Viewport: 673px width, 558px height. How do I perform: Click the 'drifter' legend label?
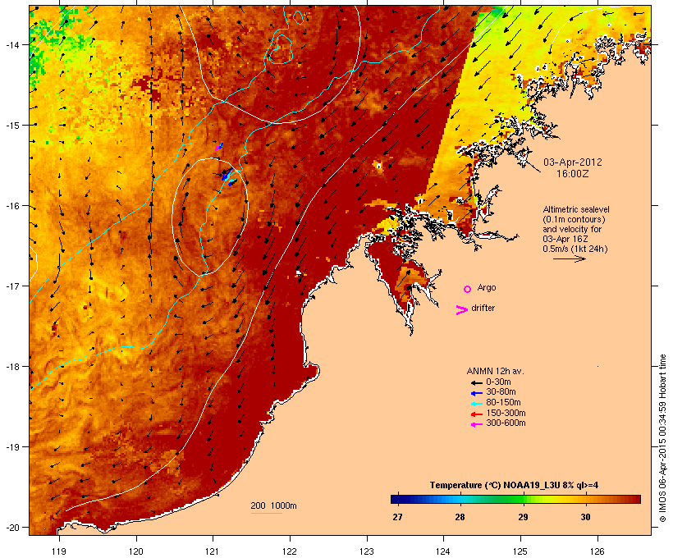coord(483,308)
